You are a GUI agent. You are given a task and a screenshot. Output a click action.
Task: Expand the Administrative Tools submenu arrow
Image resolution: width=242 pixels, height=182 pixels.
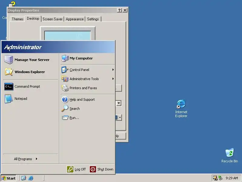pyautogui.click(x=113, y=79)
